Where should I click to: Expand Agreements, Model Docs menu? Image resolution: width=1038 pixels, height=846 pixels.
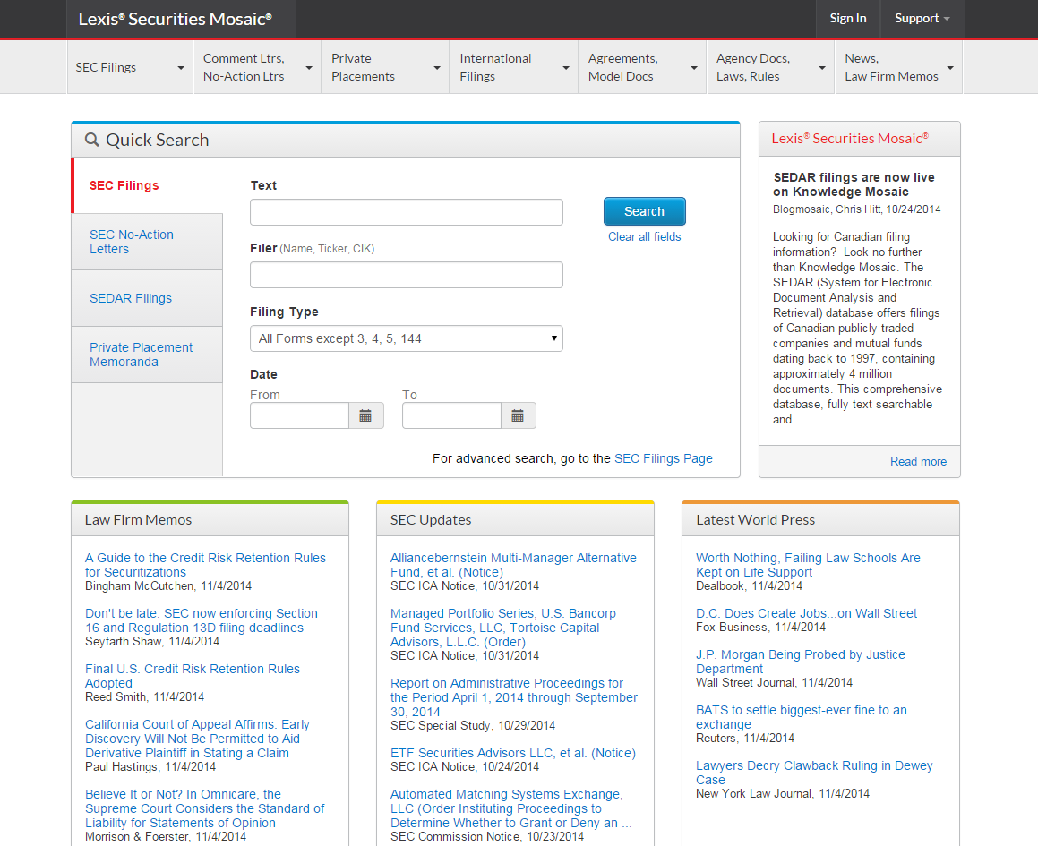[x=643, y=67]
